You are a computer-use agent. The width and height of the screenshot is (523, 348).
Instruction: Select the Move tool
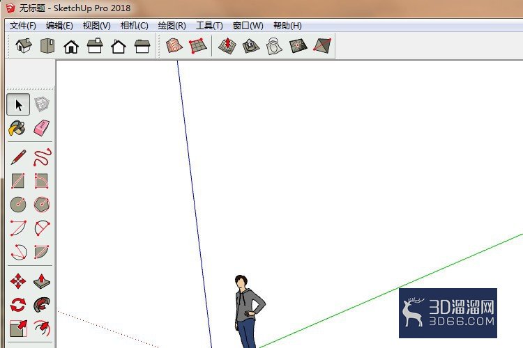click(18, 281)
